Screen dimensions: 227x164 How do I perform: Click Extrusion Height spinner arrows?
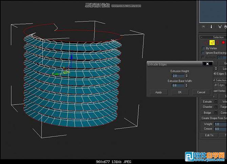tap(187, 76)
